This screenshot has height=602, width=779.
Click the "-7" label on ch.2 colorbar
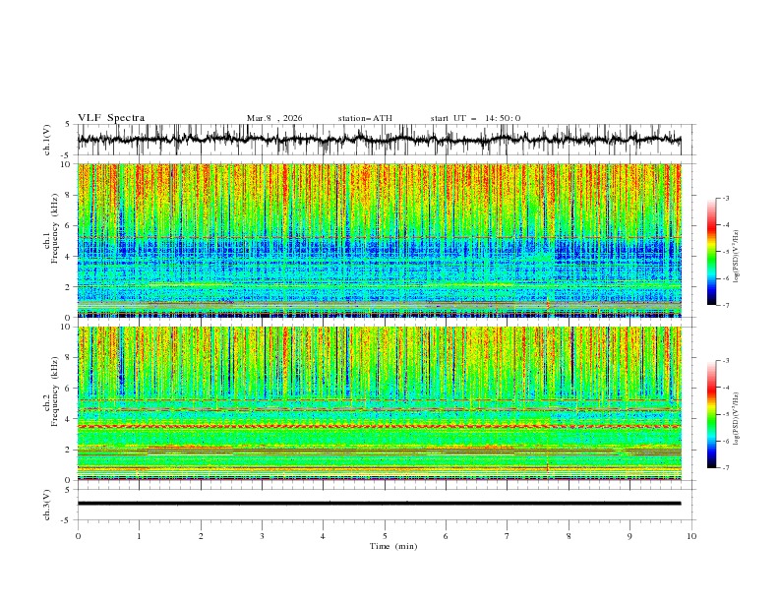[725, 468]
